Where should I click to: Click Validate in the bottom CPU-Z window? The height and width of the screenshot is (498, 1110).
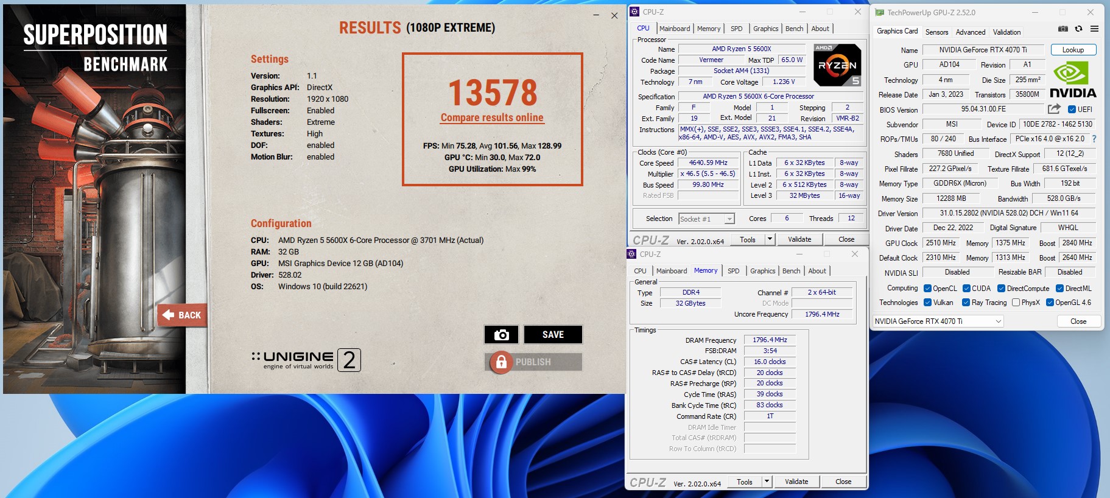coord(796,482)
